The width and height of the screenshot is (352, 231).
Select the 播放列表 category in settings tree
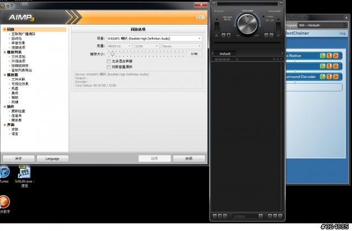click(14, 52)
